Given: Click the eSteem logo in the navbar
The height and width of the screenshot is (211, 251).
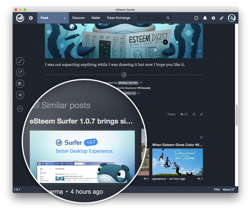Looking at the screenshot, I should (20, 18).
